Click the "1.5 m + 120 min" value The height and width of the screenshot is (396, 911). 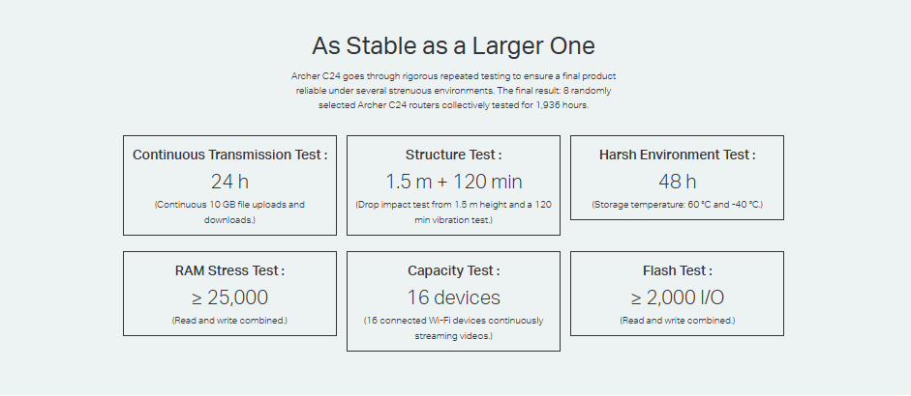[x=453, y=182]
